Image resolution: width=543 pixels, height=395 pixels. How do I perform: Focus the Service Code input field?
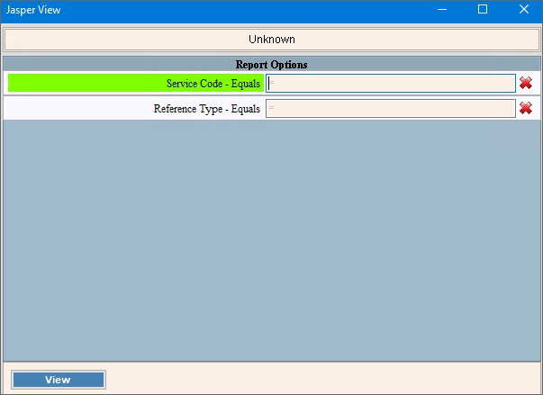[x=391, y=83]
